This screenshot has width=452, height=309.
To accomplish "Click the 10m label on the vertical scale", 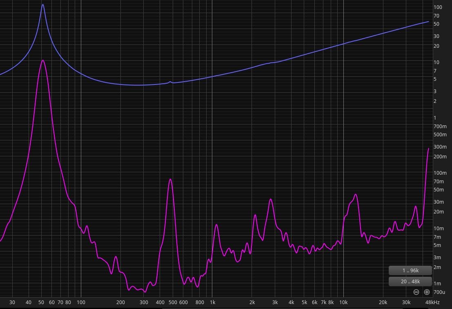I will click(x=439, y=228).
